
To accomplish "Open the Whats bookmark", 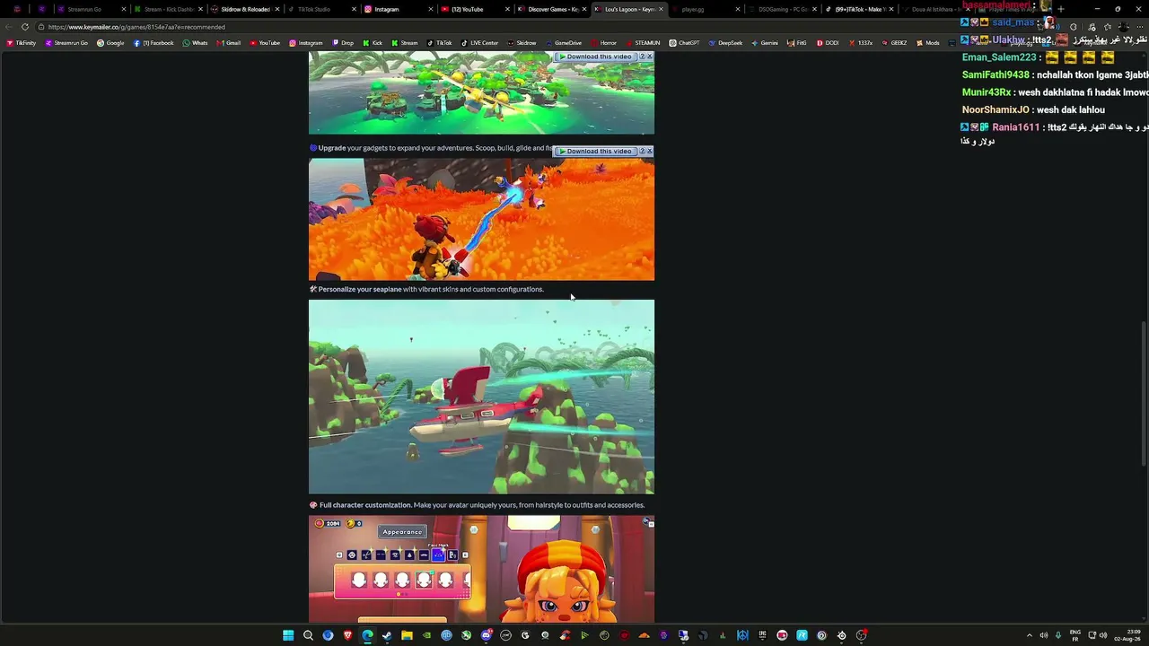I will pos(195,43).
